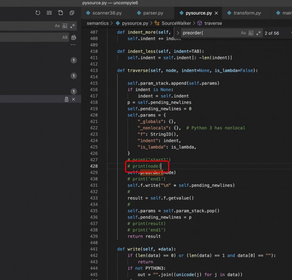Image resolution: width=292 pixels, height=280 pixels.
Task: Toggle Match Whole Word in find widget
Action: pyautogui.click(x=251, y=33)
